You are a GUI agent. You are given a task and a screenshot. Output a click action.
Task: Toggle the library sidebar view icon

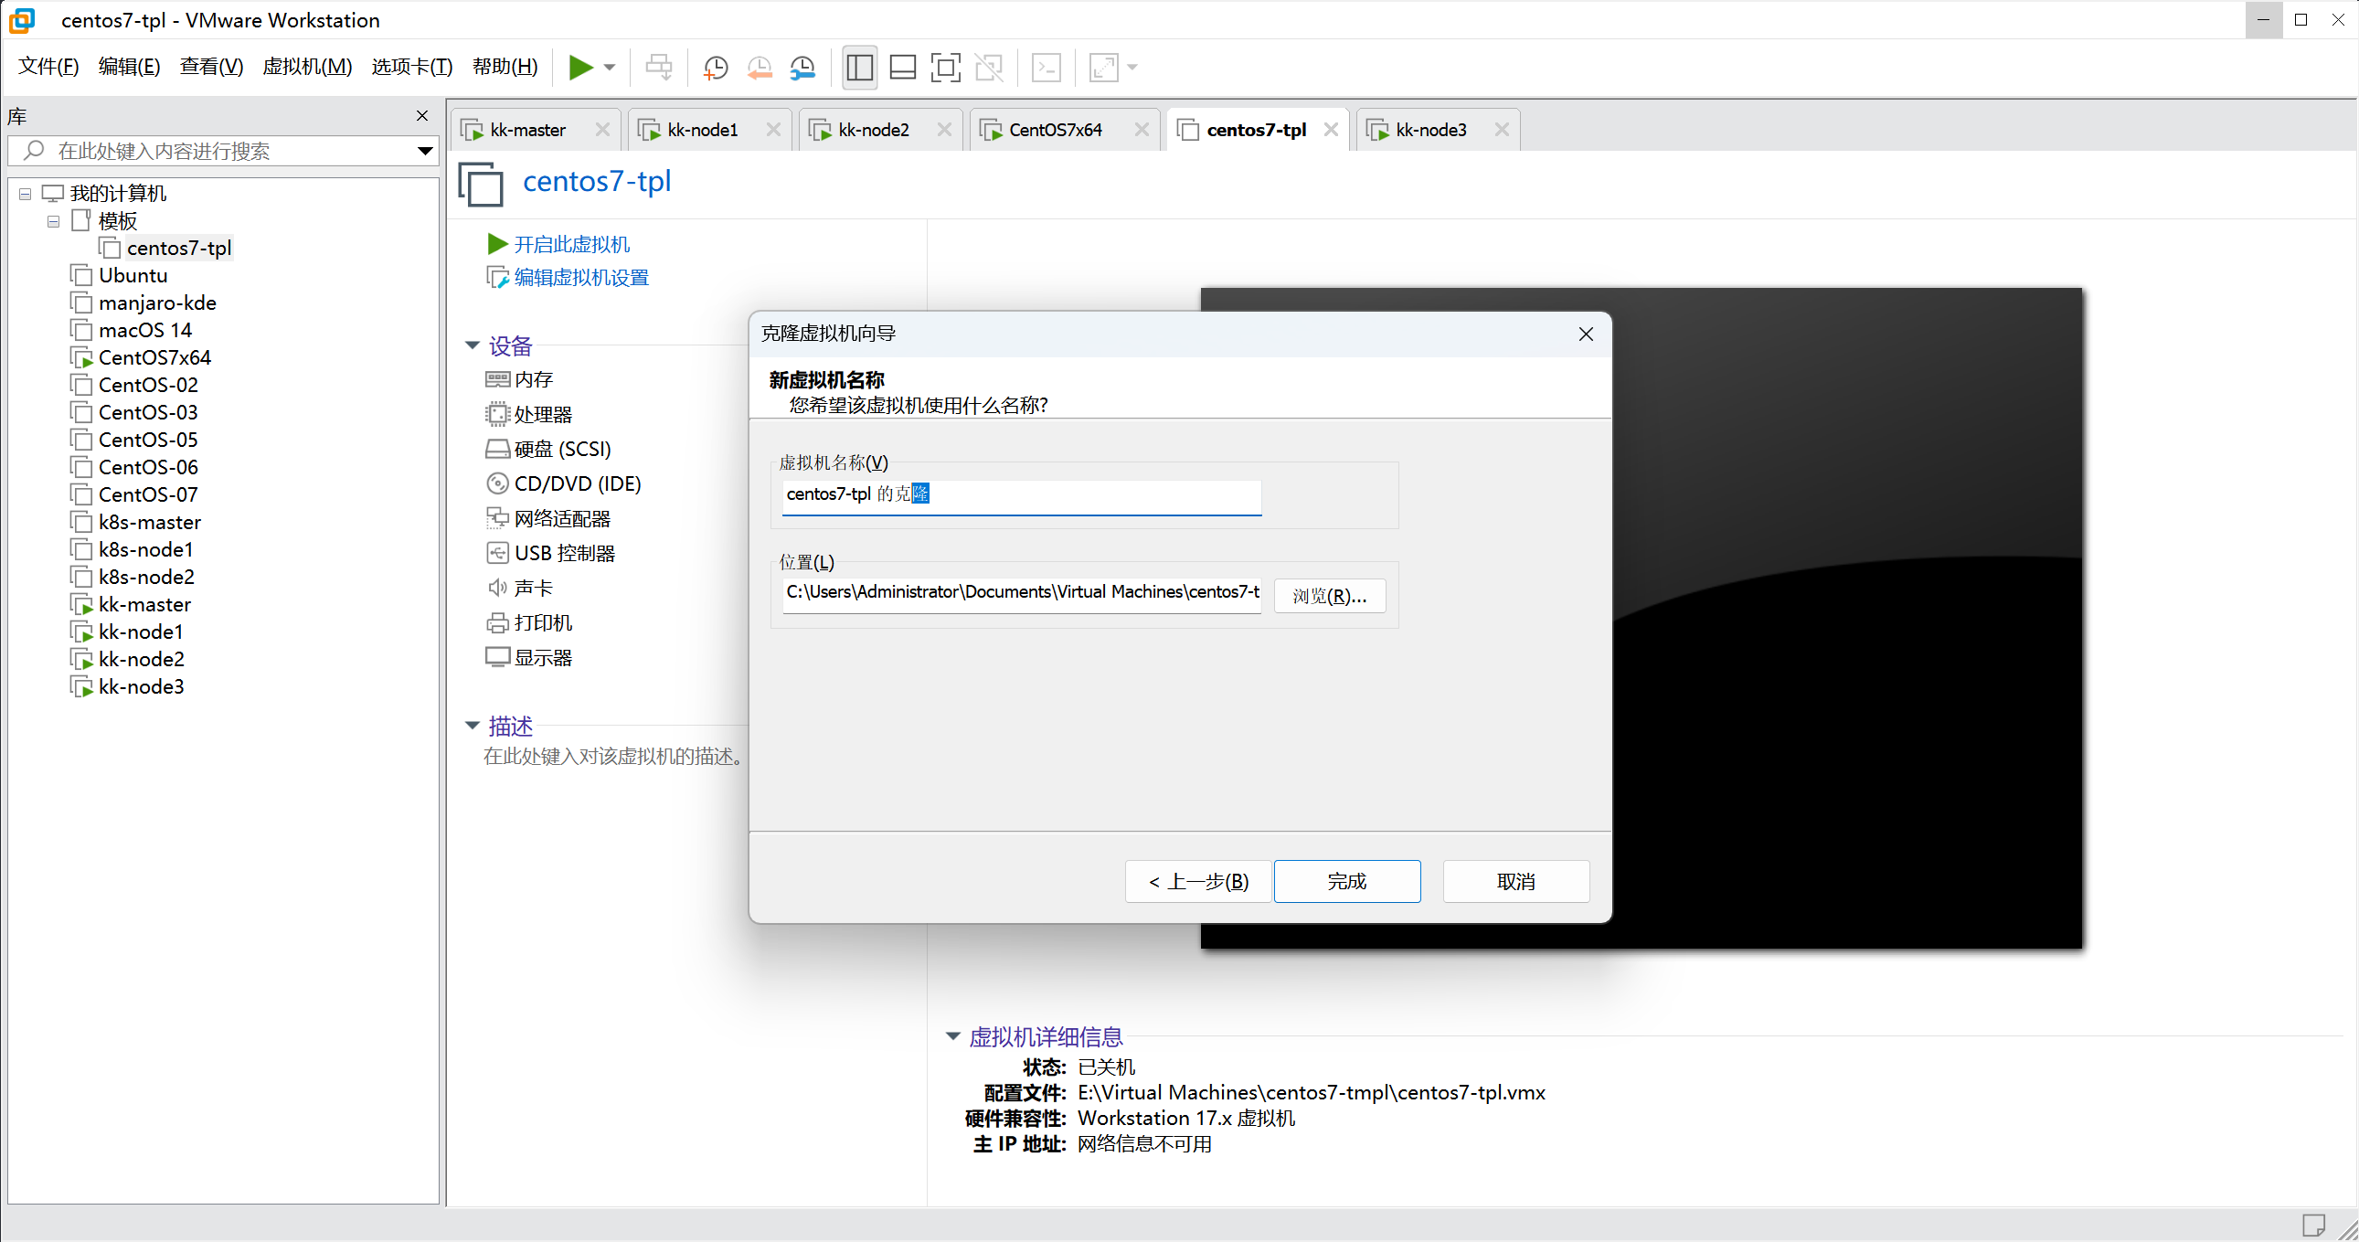tap(859, 67)
